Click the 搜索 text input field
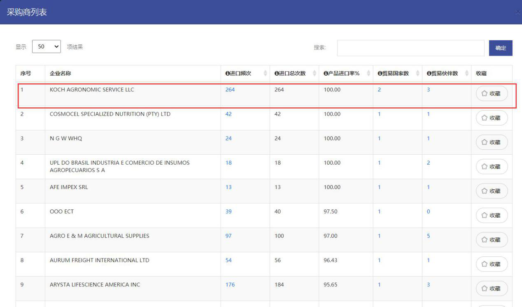This screenshot has width=522, height=307. 410,48
